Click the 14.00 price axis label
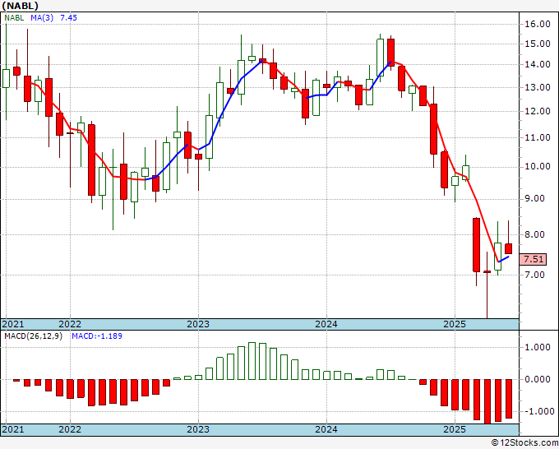This screenshot has width=559, height=449. [x=538, y=64]
